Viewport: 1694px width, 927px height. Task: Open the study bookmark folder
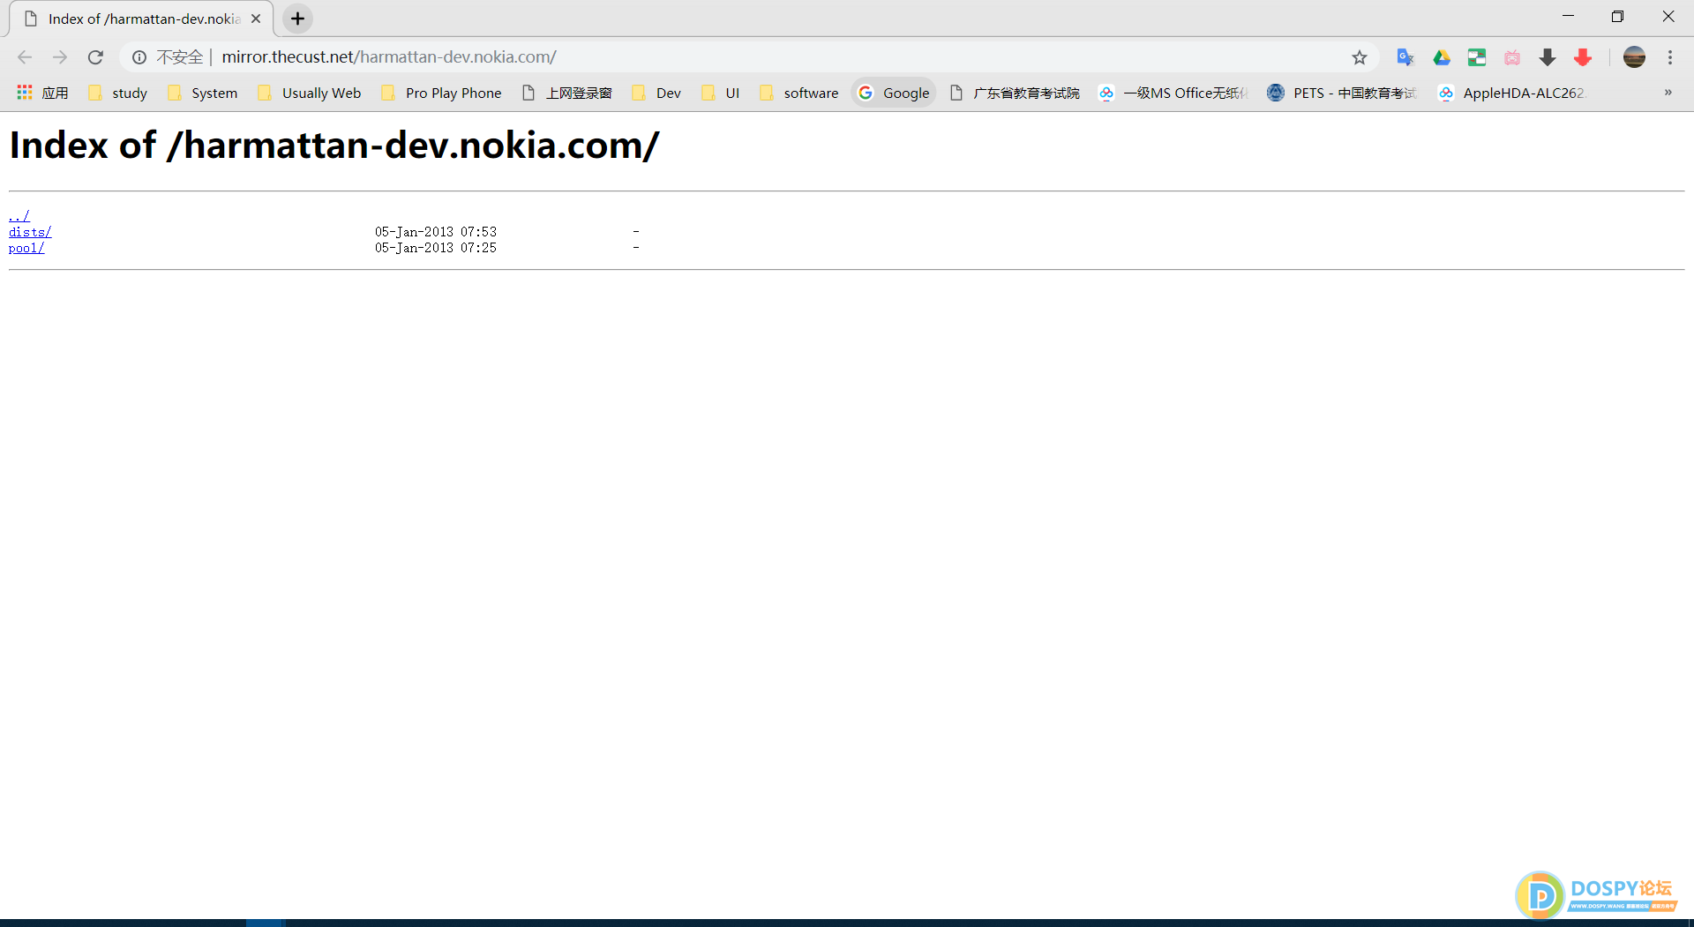(117, 93)
